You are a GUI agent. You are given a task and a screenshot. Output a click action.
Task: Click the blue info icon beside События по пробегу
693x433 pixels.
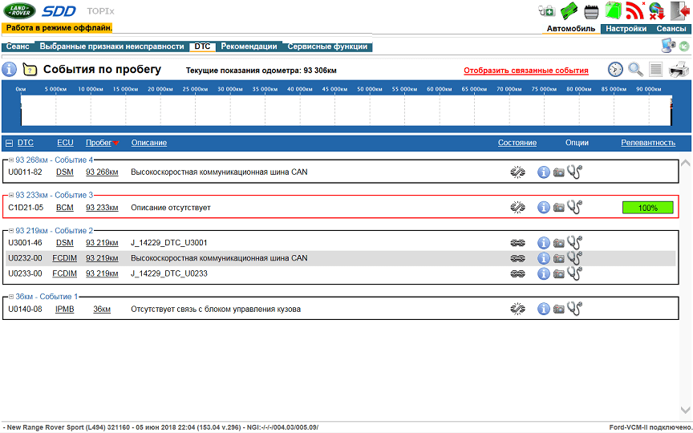click(x=10, y=70)
